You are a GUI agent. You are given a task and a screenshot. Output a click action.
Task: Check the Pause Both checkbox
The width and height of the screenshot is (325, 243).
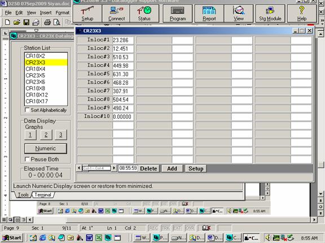pyautogui.click(x=27, y=159)
